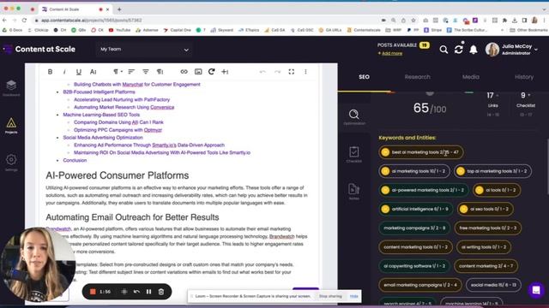The image size is (549, 308).
Task: Delete the Loom recording with trash icon
Action: click(161, 292)
